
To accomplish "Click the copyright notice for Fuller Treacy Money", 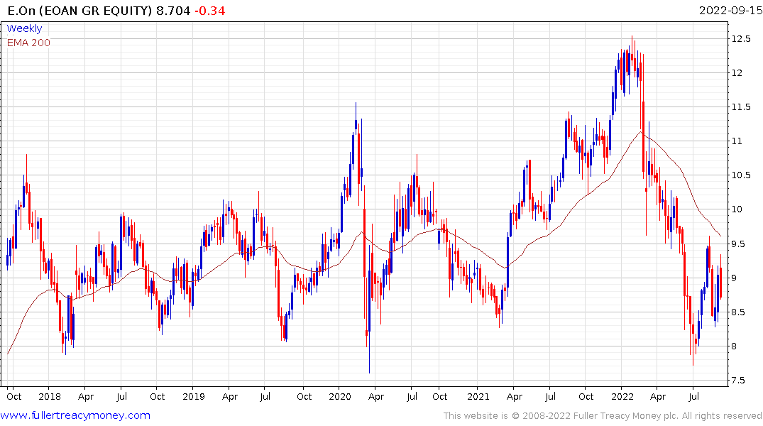I will coord(603,416).
